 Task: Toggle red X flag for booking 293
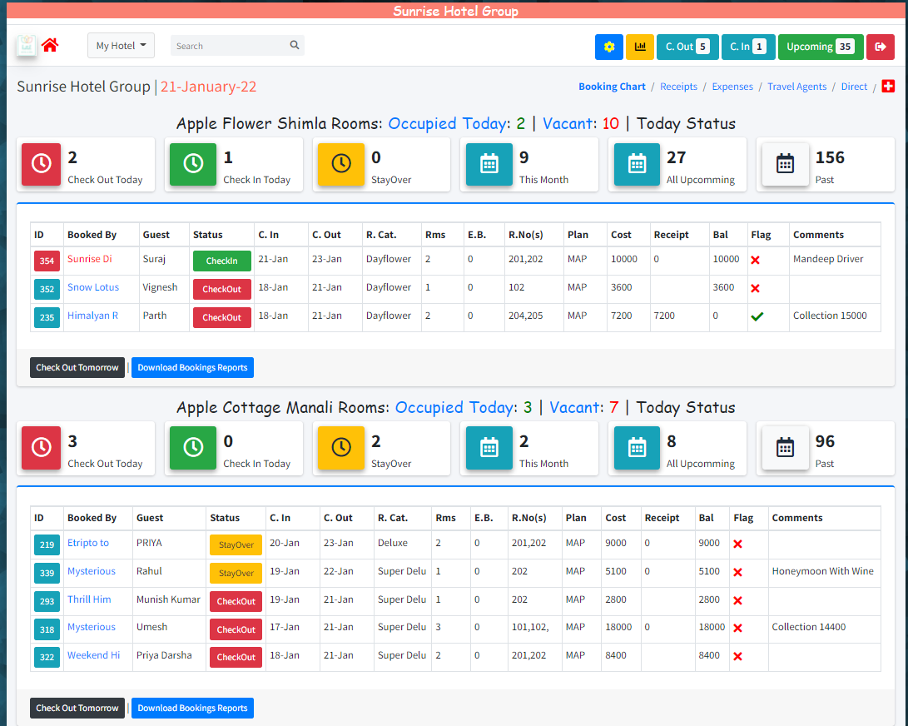tap(737, 601)
